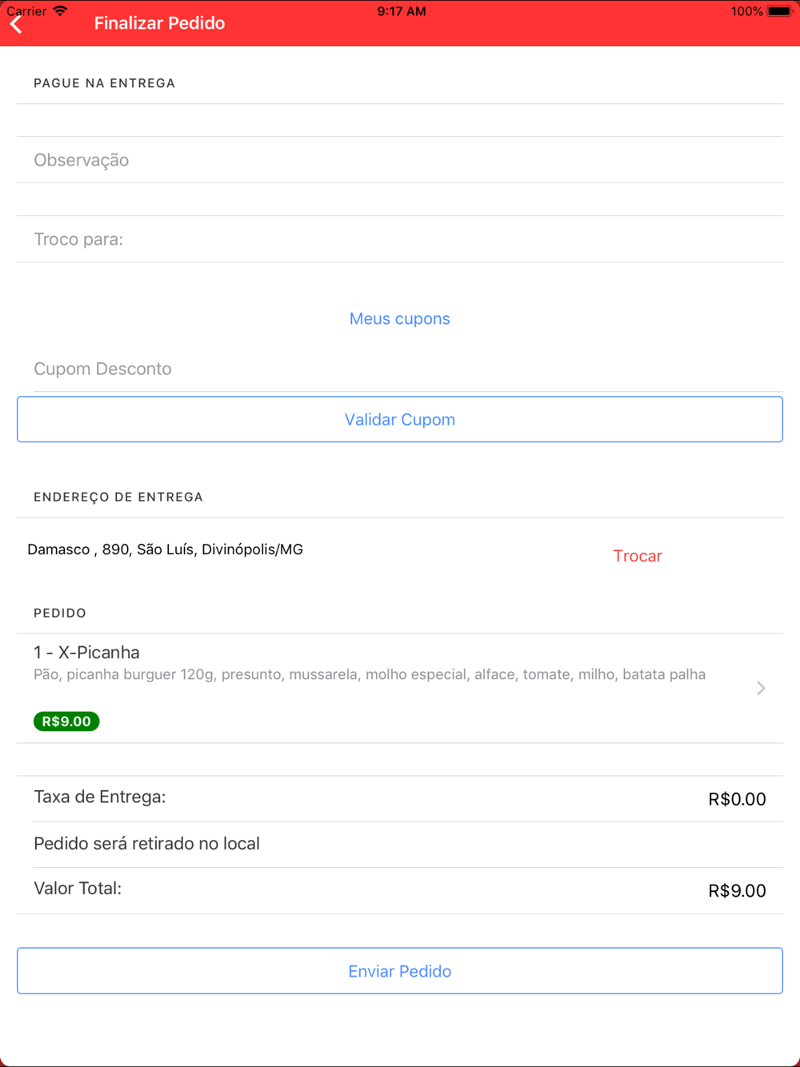The height and width of the screenshot is (1067, 800).
Task: Tap the Taxa de Entrega row
Action: pyautogui.click(x=400, y=798)
